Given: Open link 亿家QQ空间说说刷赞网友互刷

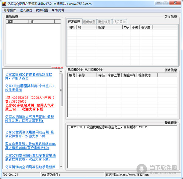Looking at the screenshot, I should coord(29,134).
